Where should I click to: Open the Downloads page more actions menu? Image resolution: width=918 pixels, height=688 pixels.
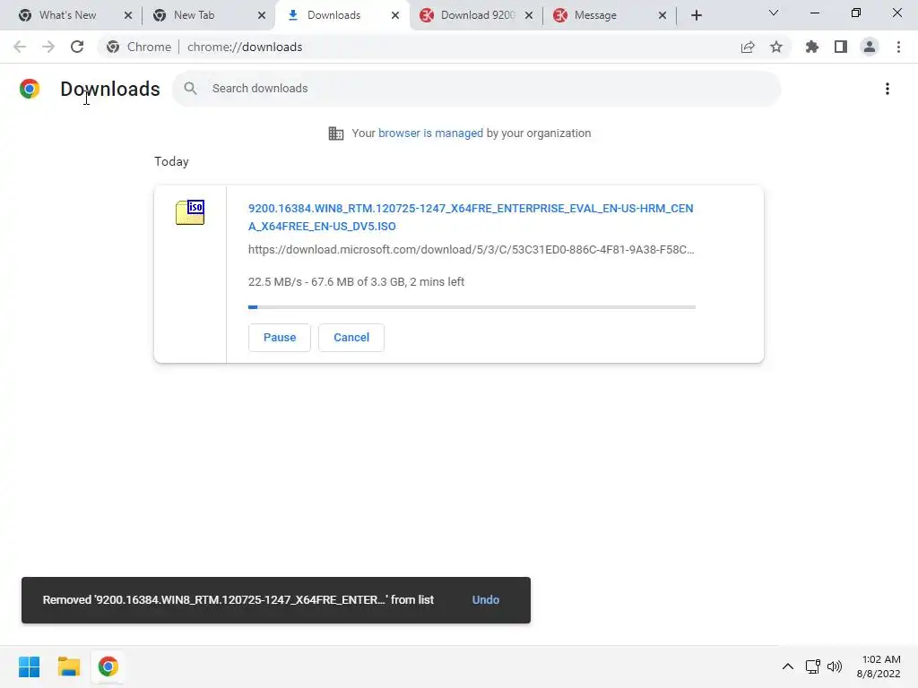[x=888, y=89]
